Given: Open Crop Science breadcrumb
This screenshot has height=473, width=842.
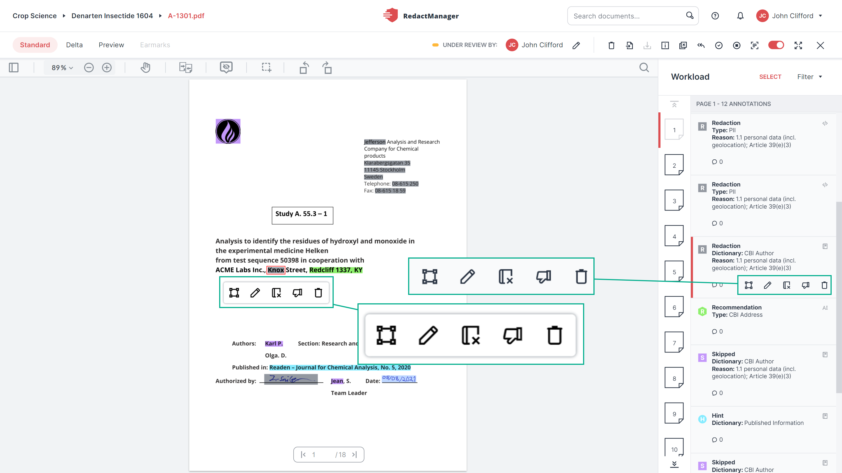Looking at the screenshot, I should tap(35, 16).
